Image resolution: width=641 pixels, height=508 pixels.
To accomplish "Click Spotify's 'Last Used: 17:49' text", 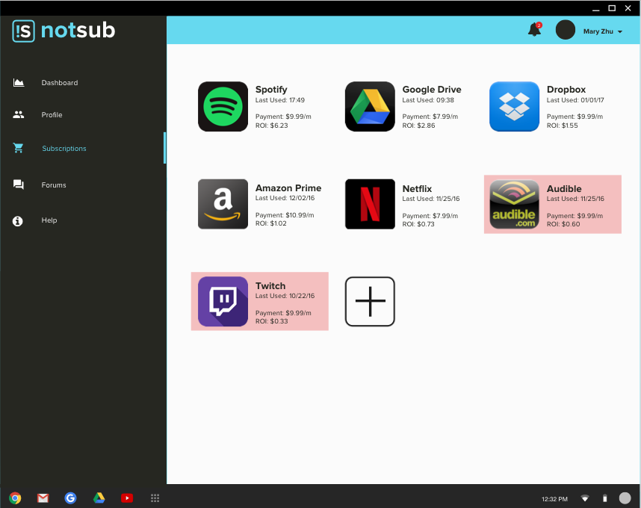I will 280,100.
